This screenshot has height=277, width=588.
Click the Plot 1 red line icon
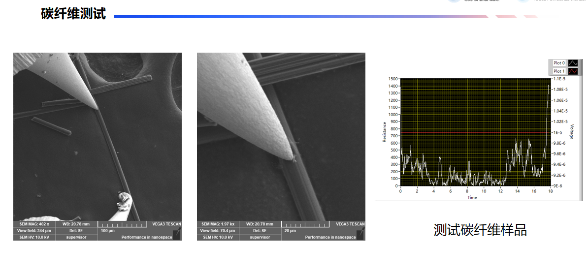(573, 71)
